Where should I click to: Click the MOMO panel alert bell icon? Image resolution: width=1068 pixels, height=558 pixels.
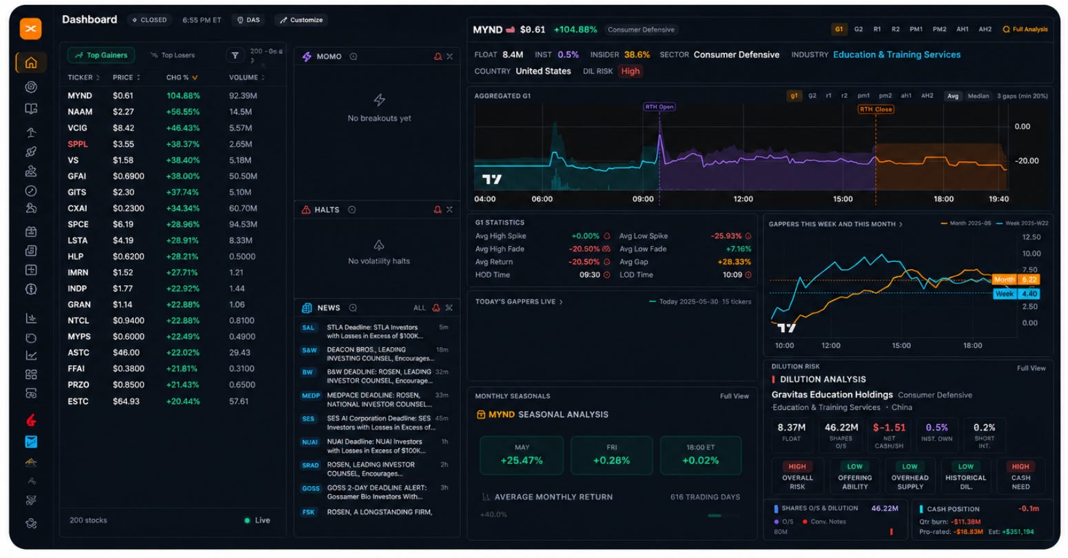tap(438, 56)
